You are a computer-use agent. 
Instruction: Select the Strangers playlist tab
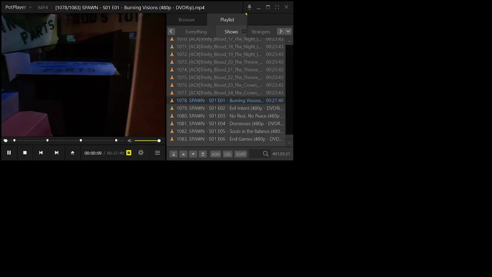tap(261, 32)
